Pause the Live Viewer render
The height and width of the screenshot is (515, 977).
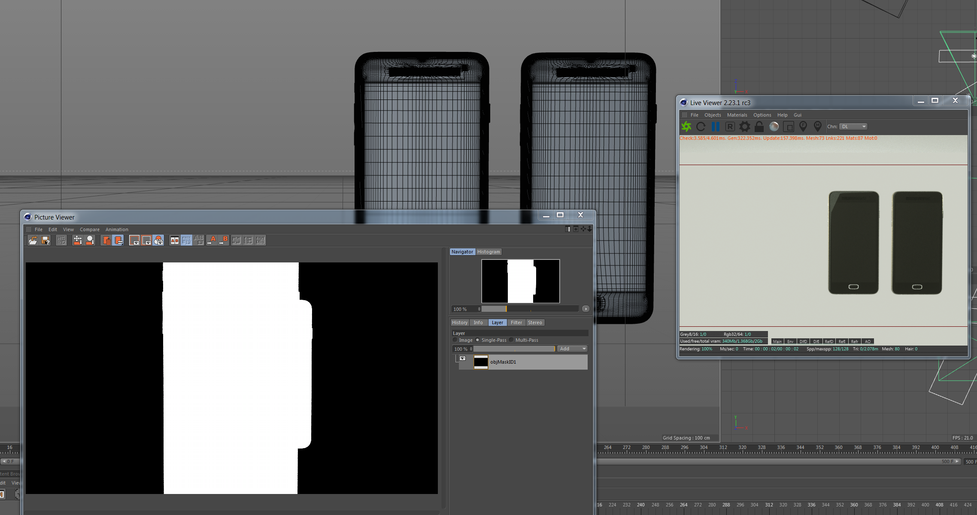(x=716, y=126)
